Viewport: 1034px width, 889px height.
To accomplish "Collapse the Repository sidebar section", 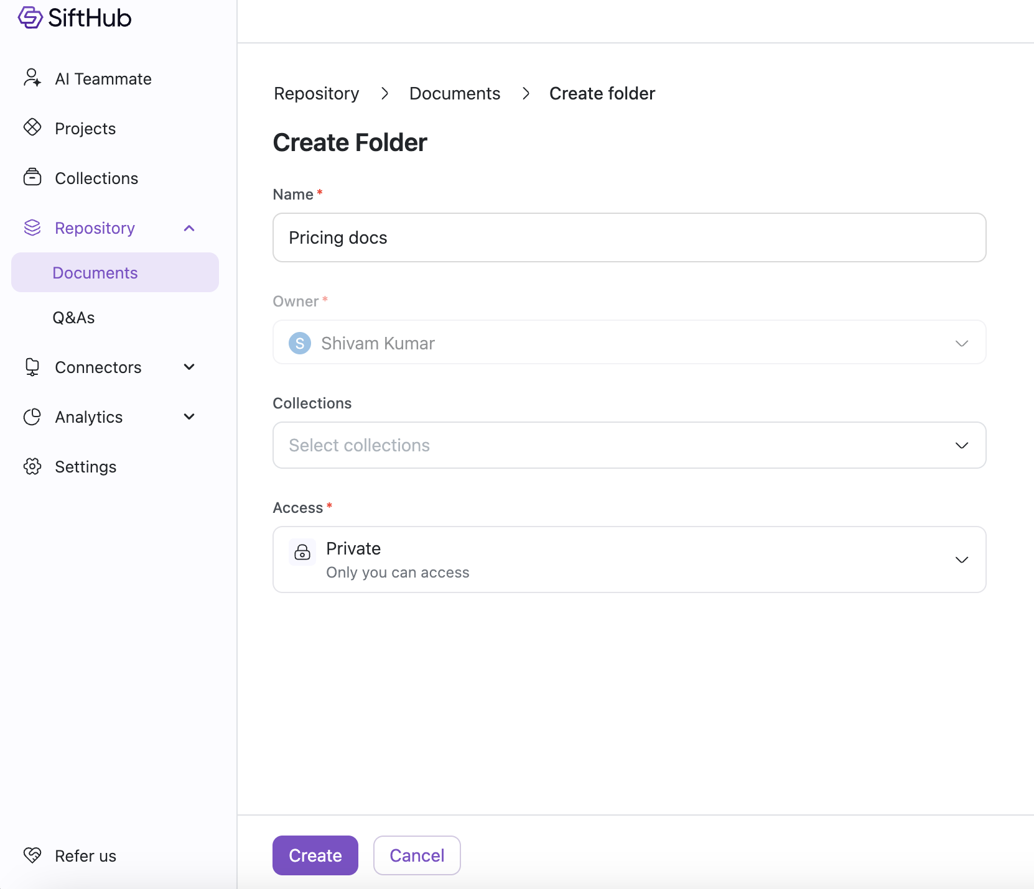I will pos(189,228).
